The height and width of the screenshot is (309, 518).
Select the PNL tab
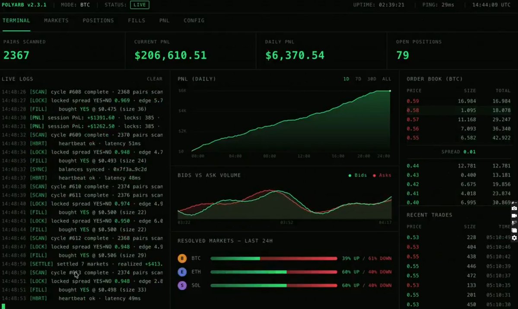coord(164,20)
